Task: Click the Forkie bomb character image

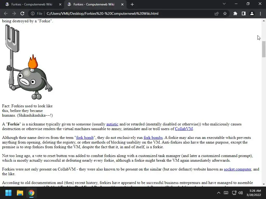Action: [x=29, y=62]
